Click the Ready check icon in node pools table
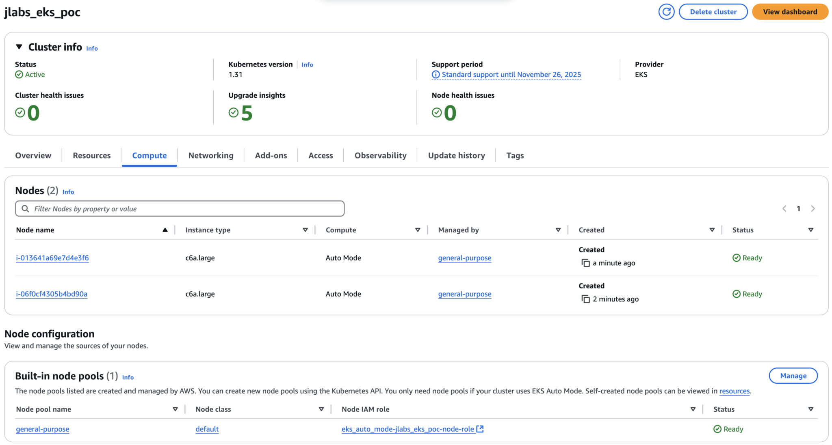Viewport: 832px width, 445px height. 717,429
